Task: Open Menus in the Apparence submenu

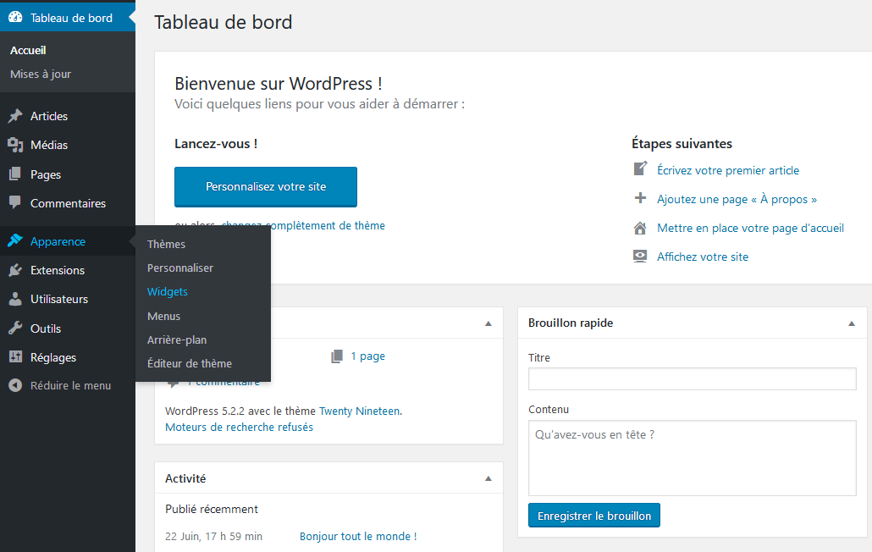Action: 163,317
